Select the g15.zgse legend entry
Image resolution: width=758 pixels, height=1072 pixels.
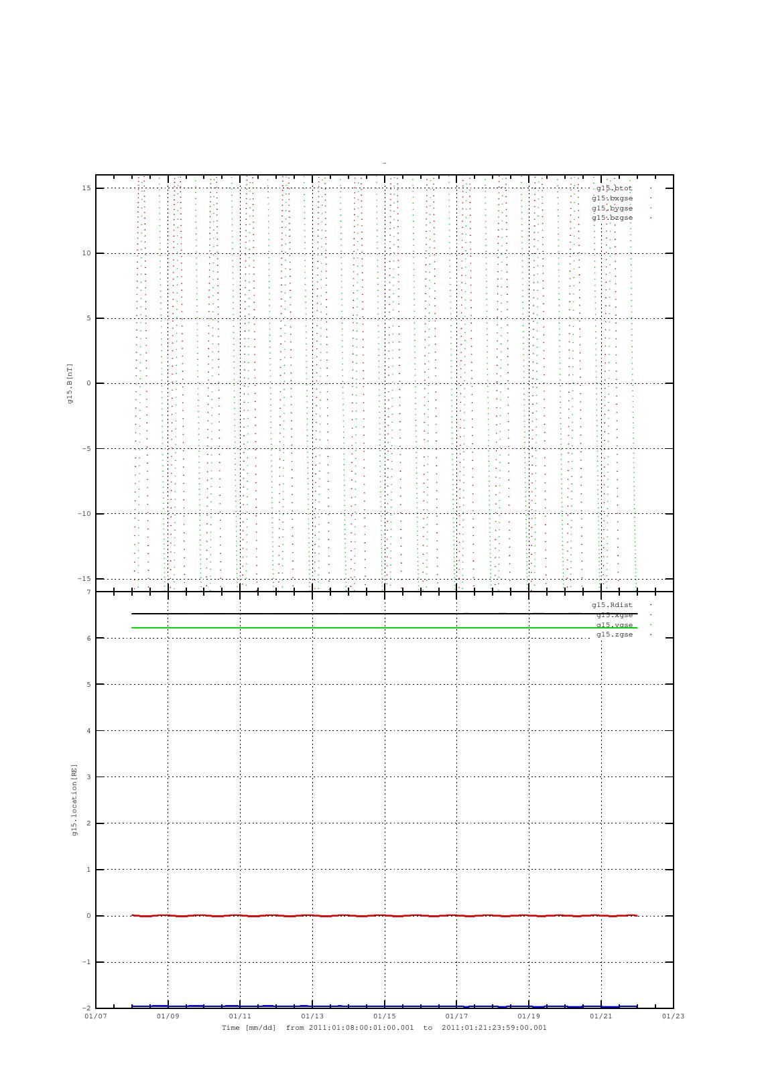pos(614,634)
